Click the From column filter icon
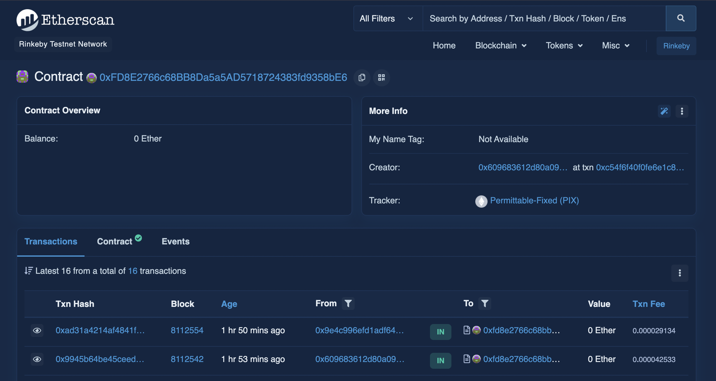716x381 pixels. 348,304
